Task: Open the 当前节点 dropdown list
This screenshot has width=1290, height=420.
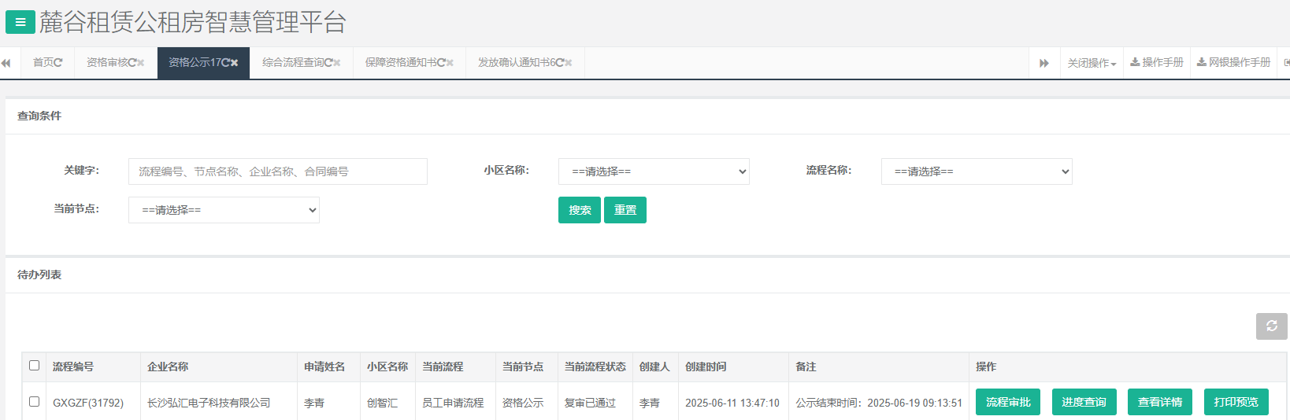Action: pyautogui.click(x=224, y=210)
